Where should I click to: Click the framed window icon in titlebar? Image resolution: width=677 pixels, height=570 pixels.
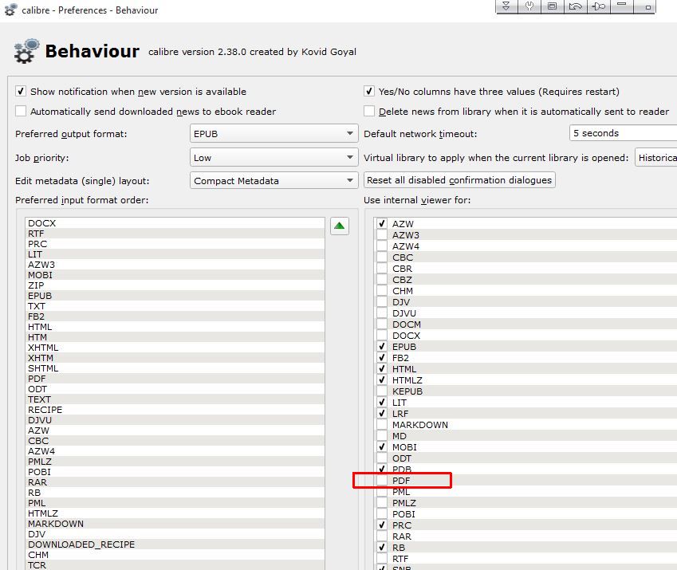click(553, 6)
